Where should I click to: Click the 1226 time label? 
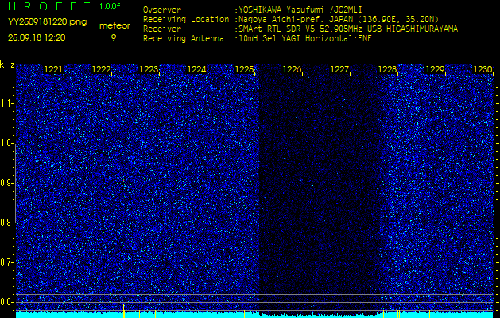(292, 69)
